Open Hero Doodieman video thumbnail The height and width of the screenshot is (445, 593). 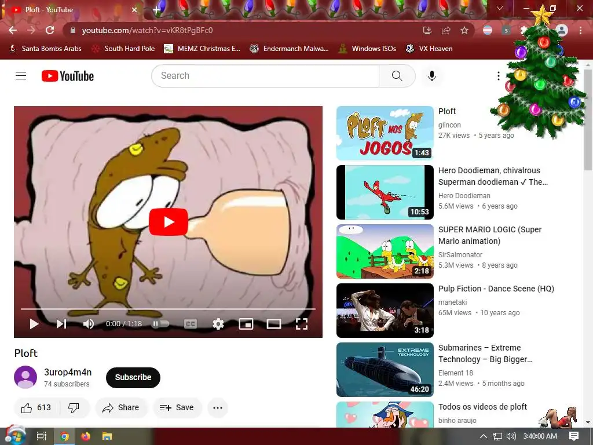(385, 192)
